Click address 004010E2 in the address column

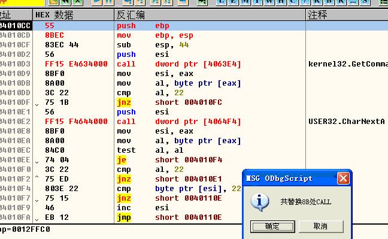click(x=16, y=122)
